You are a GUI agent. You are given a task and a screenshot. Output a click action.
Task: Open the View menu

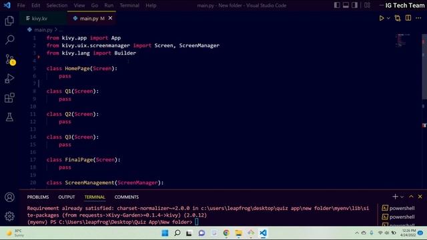79,5
